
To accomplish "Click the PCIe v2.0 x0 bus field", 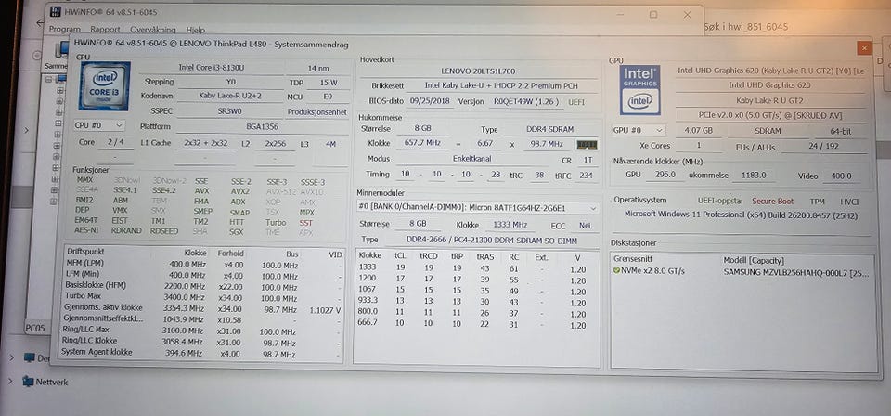I will click(770, 115).
